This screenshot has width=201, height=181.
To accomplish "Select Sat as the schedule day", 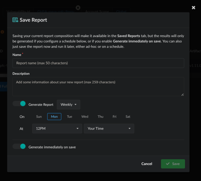I will (128, 117).
